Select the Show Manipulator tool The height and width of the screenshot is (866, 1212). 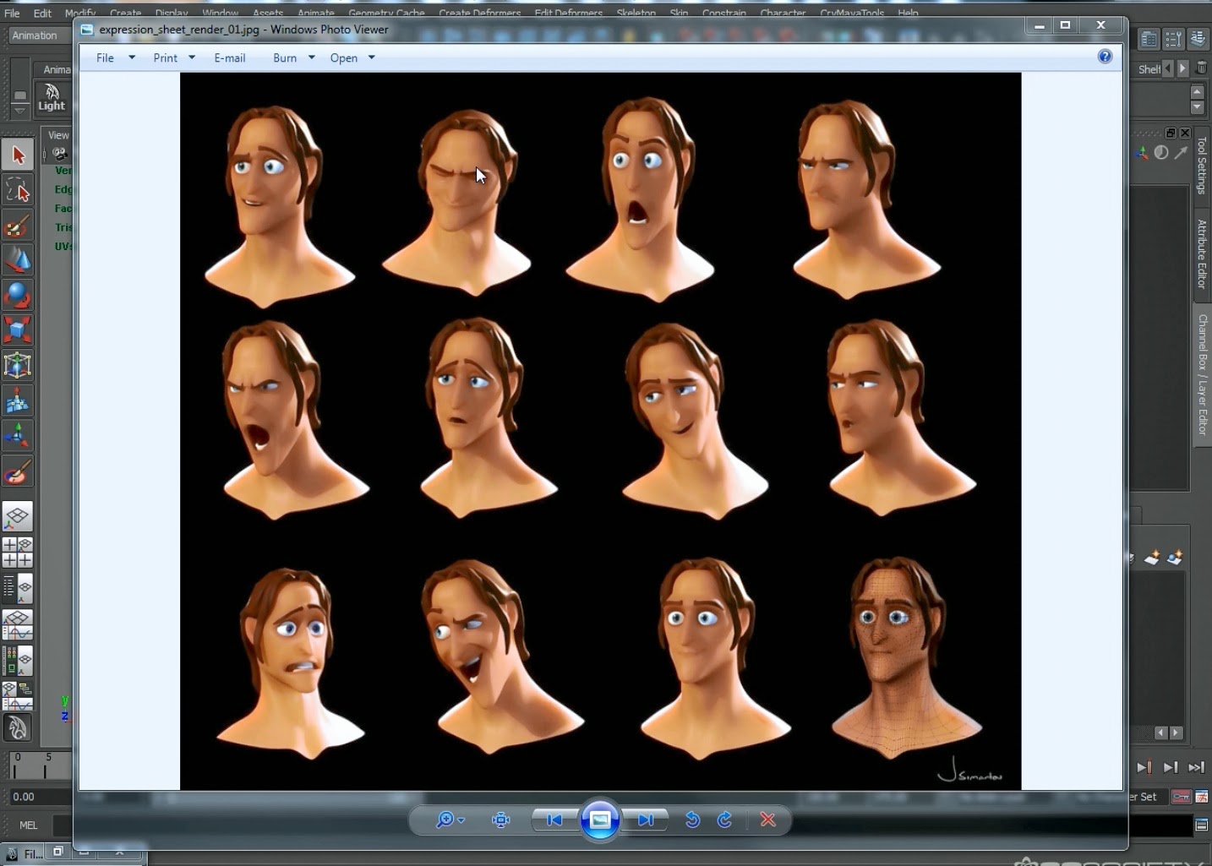click(18, 436)
